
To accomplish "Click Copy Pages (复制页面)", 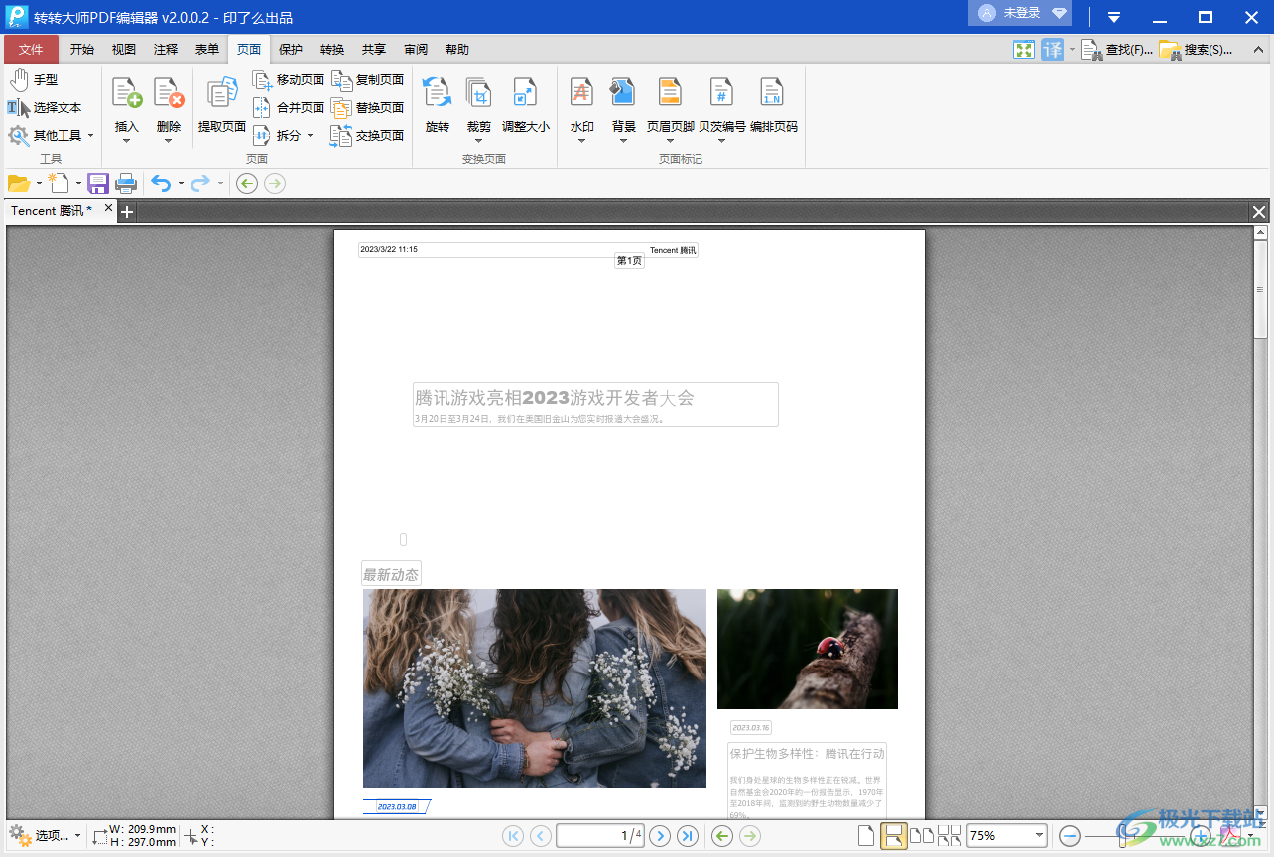I will (x=368, y=79).
